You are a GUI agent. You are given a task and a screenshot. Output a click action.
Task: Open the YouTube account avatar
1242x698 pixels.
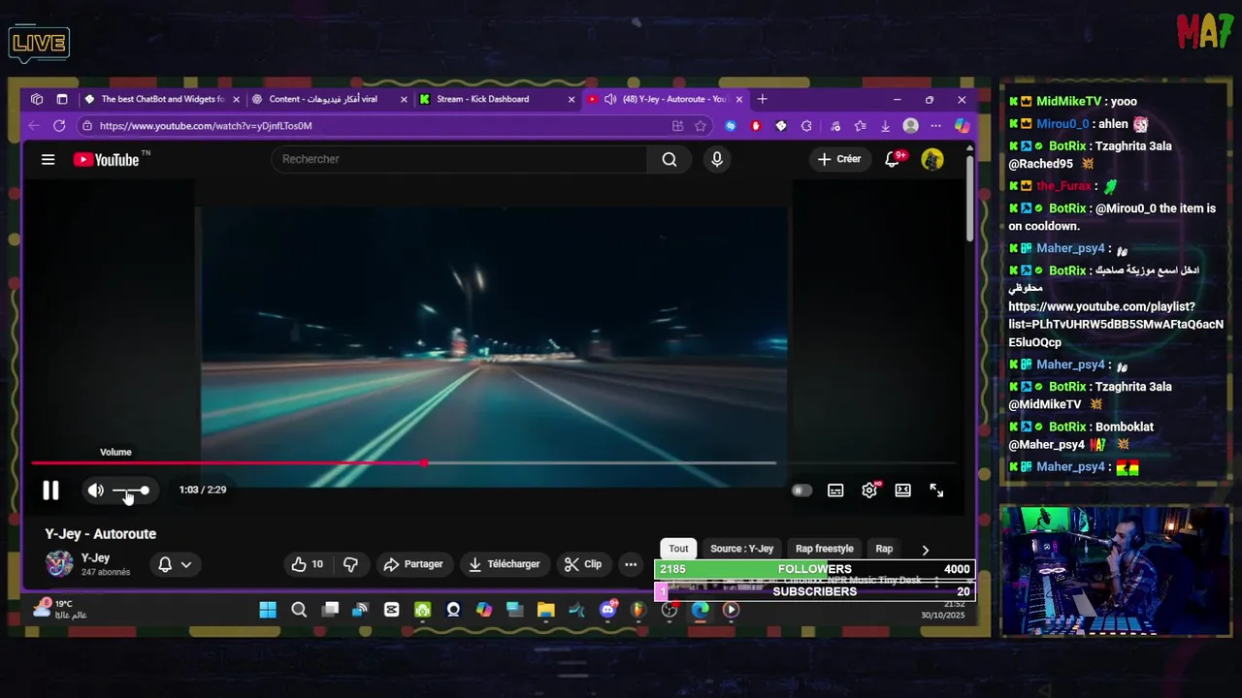coord(932,159)
